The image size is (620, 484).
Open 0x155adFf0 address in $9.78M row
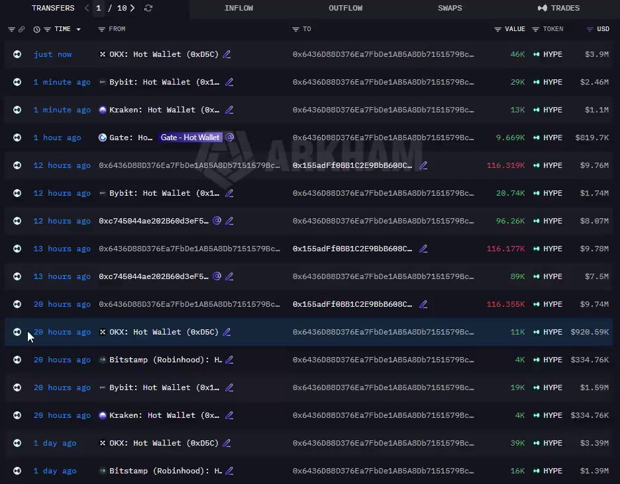click(x=352, y=249)
